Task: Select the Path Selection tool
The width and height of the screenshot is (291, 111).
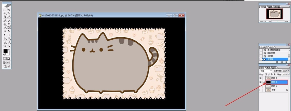Action: [5, 35]
